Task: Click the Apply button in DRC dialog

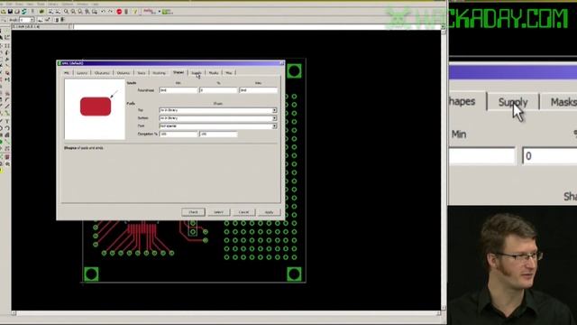Action: (269, 212)
